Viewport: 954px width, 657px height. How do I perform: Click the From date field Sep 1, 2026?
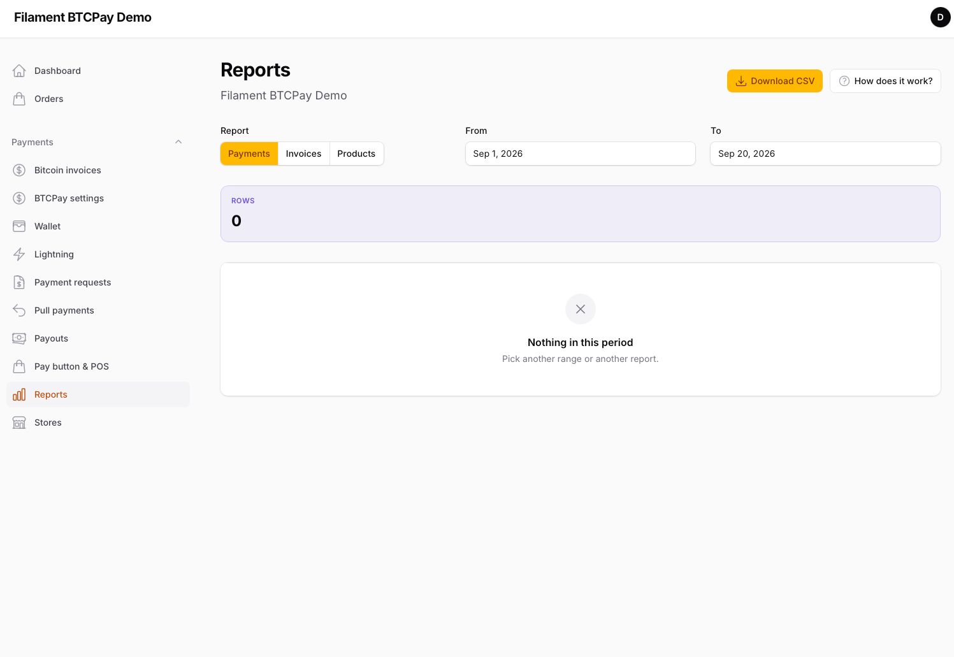click(x=581, y=154)
